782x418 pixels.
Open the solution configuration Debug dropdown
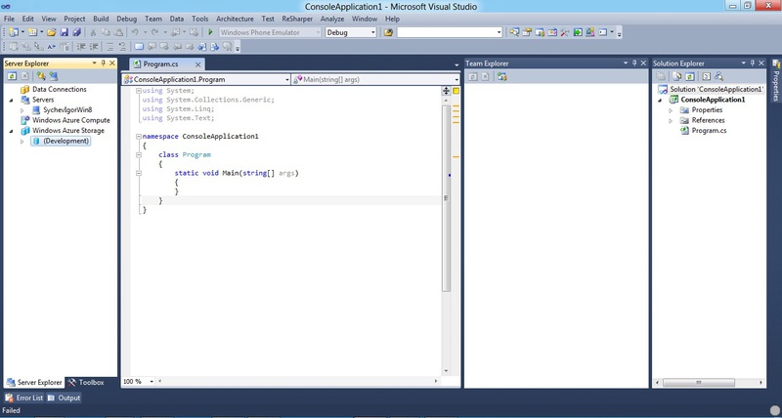(x=372, y=32)
